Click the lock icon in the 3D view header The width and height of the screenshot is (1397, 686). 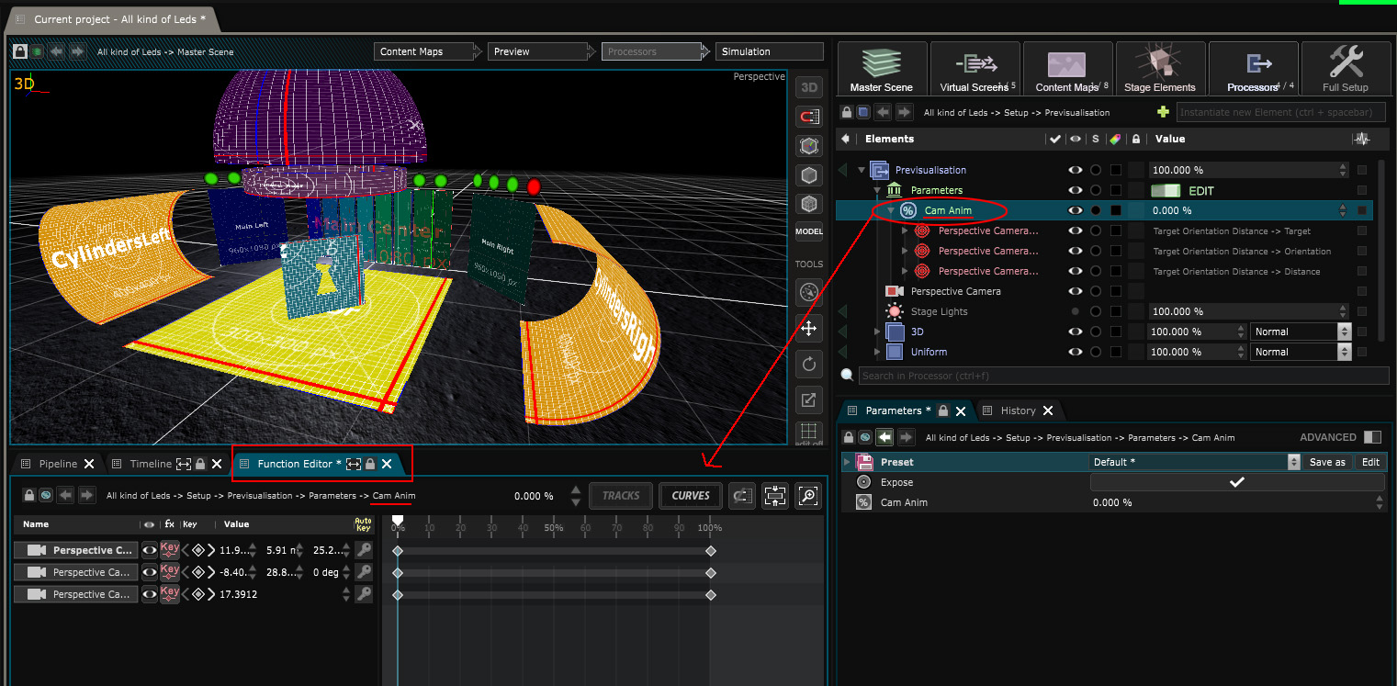pyautogui.click(x=20, y=51)
